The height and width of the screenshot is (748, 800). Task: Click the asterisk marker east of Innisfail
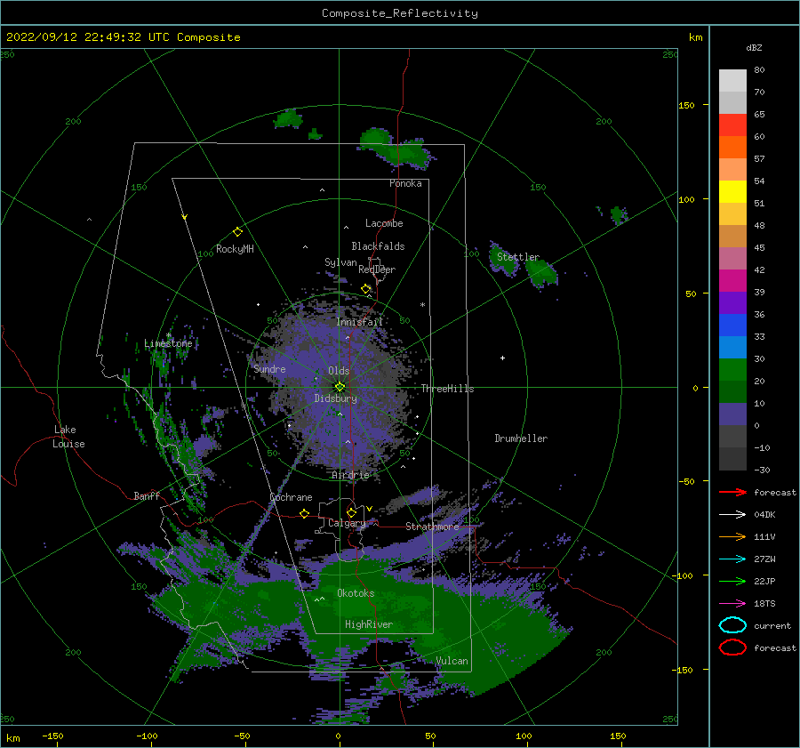[x=422, y=305]
